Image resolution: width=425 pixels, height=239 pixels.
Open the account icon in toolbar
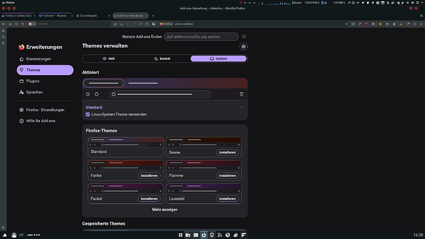tap(10, 24)
